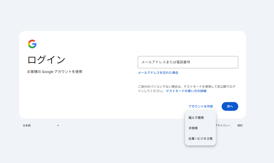This screenshot has width=274, height=163.
Task: Open the メールアドレスを忘れた場合 link
Action: tap(158, 73)
